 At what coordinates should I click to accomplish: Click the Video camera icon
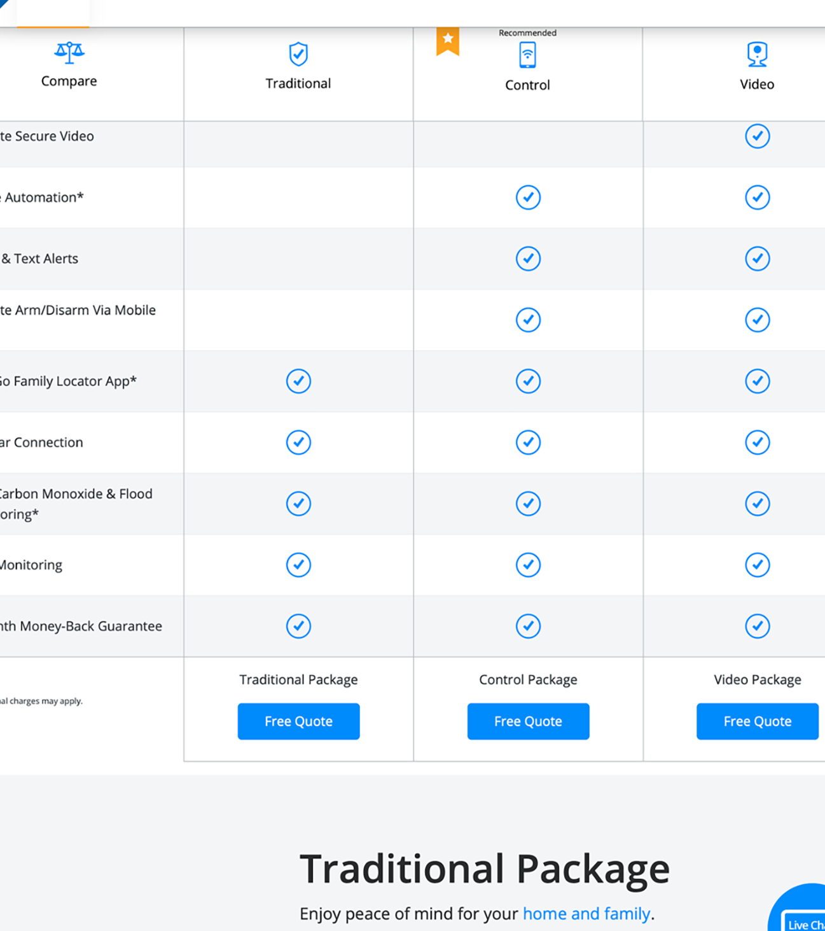pos(757,54)
